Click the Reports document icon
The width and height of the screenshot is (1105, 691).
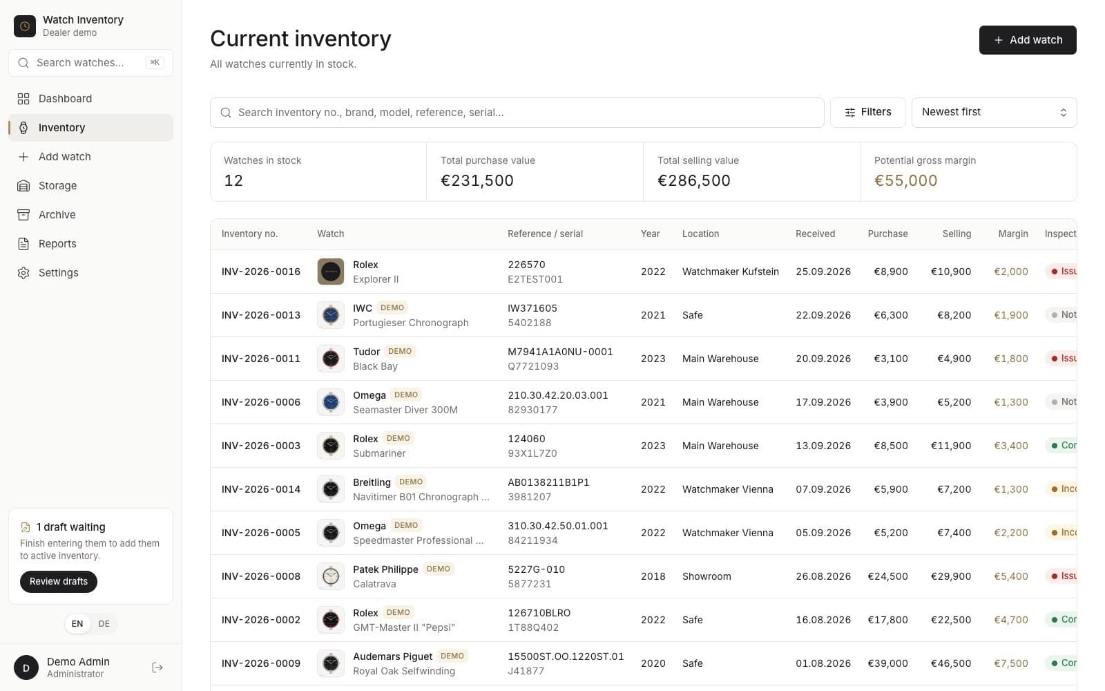(x=23, y=244)
